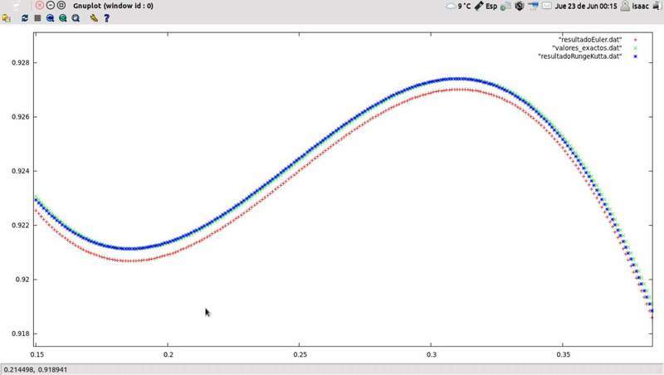
Task: Click the blue pin tray icon
Action: pyautogui.click(x=533, y=6)
